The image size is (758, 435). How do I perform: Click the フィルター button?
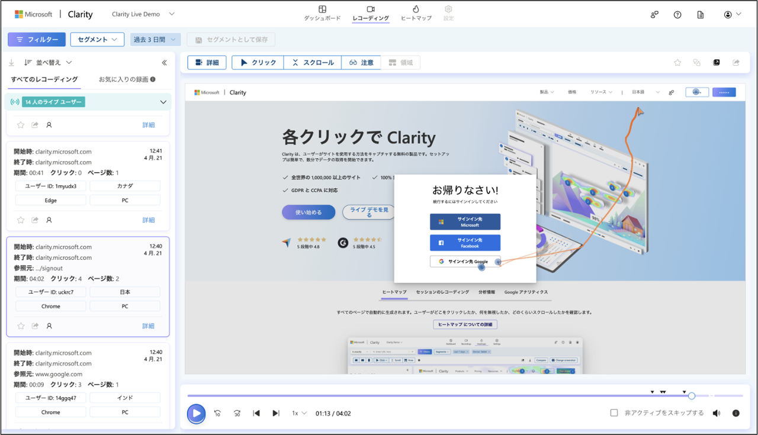[37, 40]
